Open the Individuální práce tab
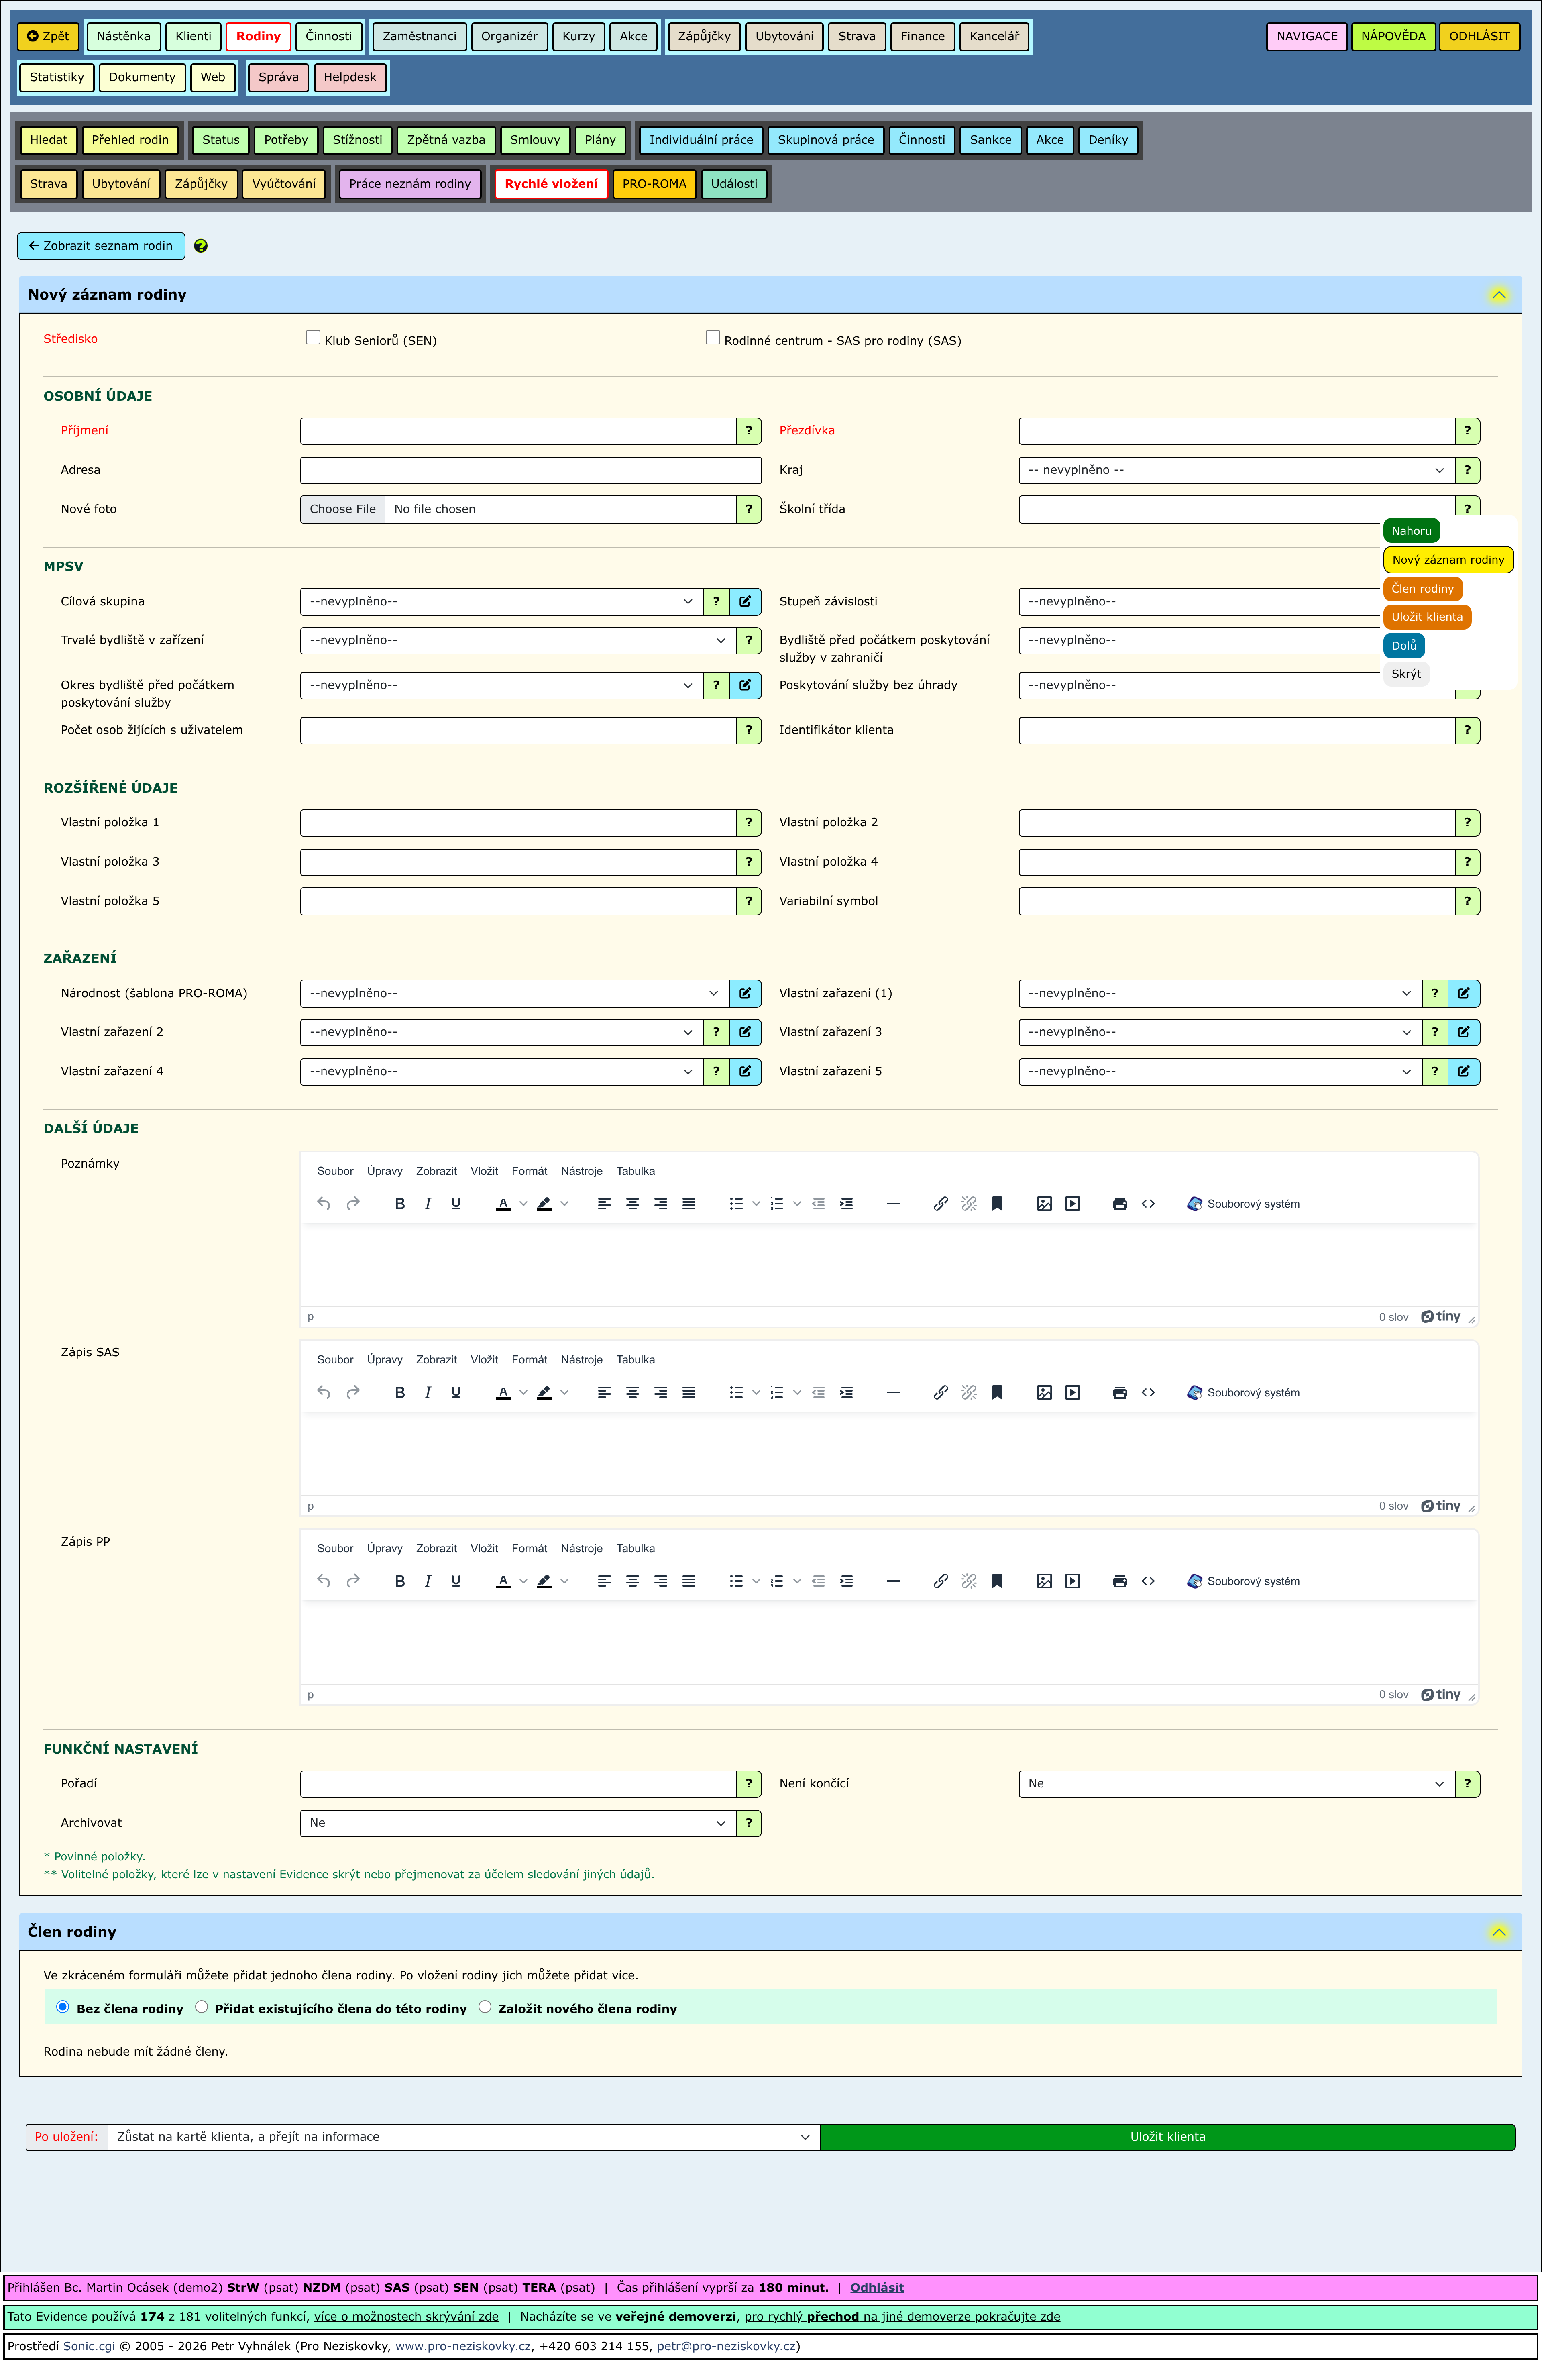Viewport: 1544px width, 2380px height. pyautogui.click(x=701, y=140)
